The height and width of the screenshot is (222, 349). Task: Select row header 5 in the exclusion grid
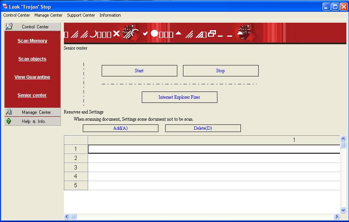pyautogui.click(x=76, y=185)
